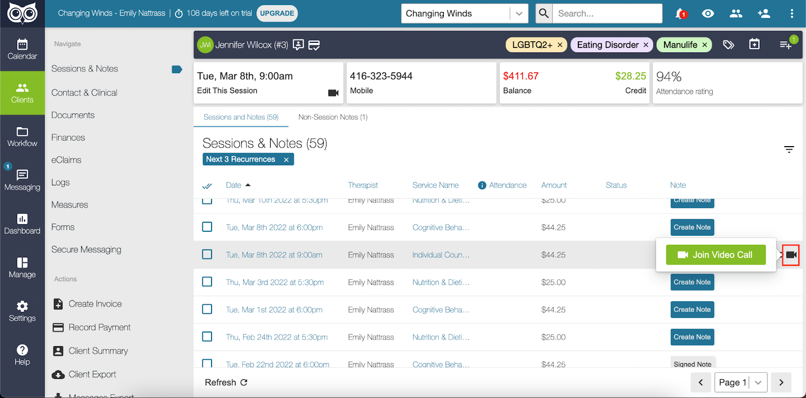Open the Page 1 dropdown
806x398 pixels.
coord(741,382)
